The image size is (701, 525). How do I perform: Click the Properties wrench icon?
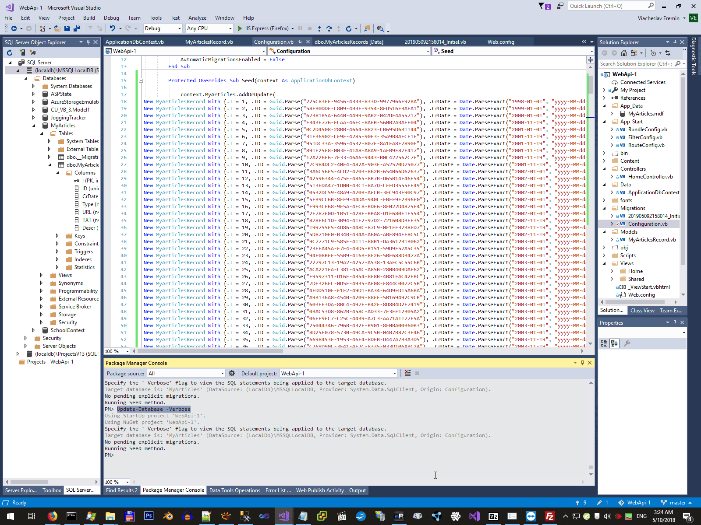(x=627, y=343)
